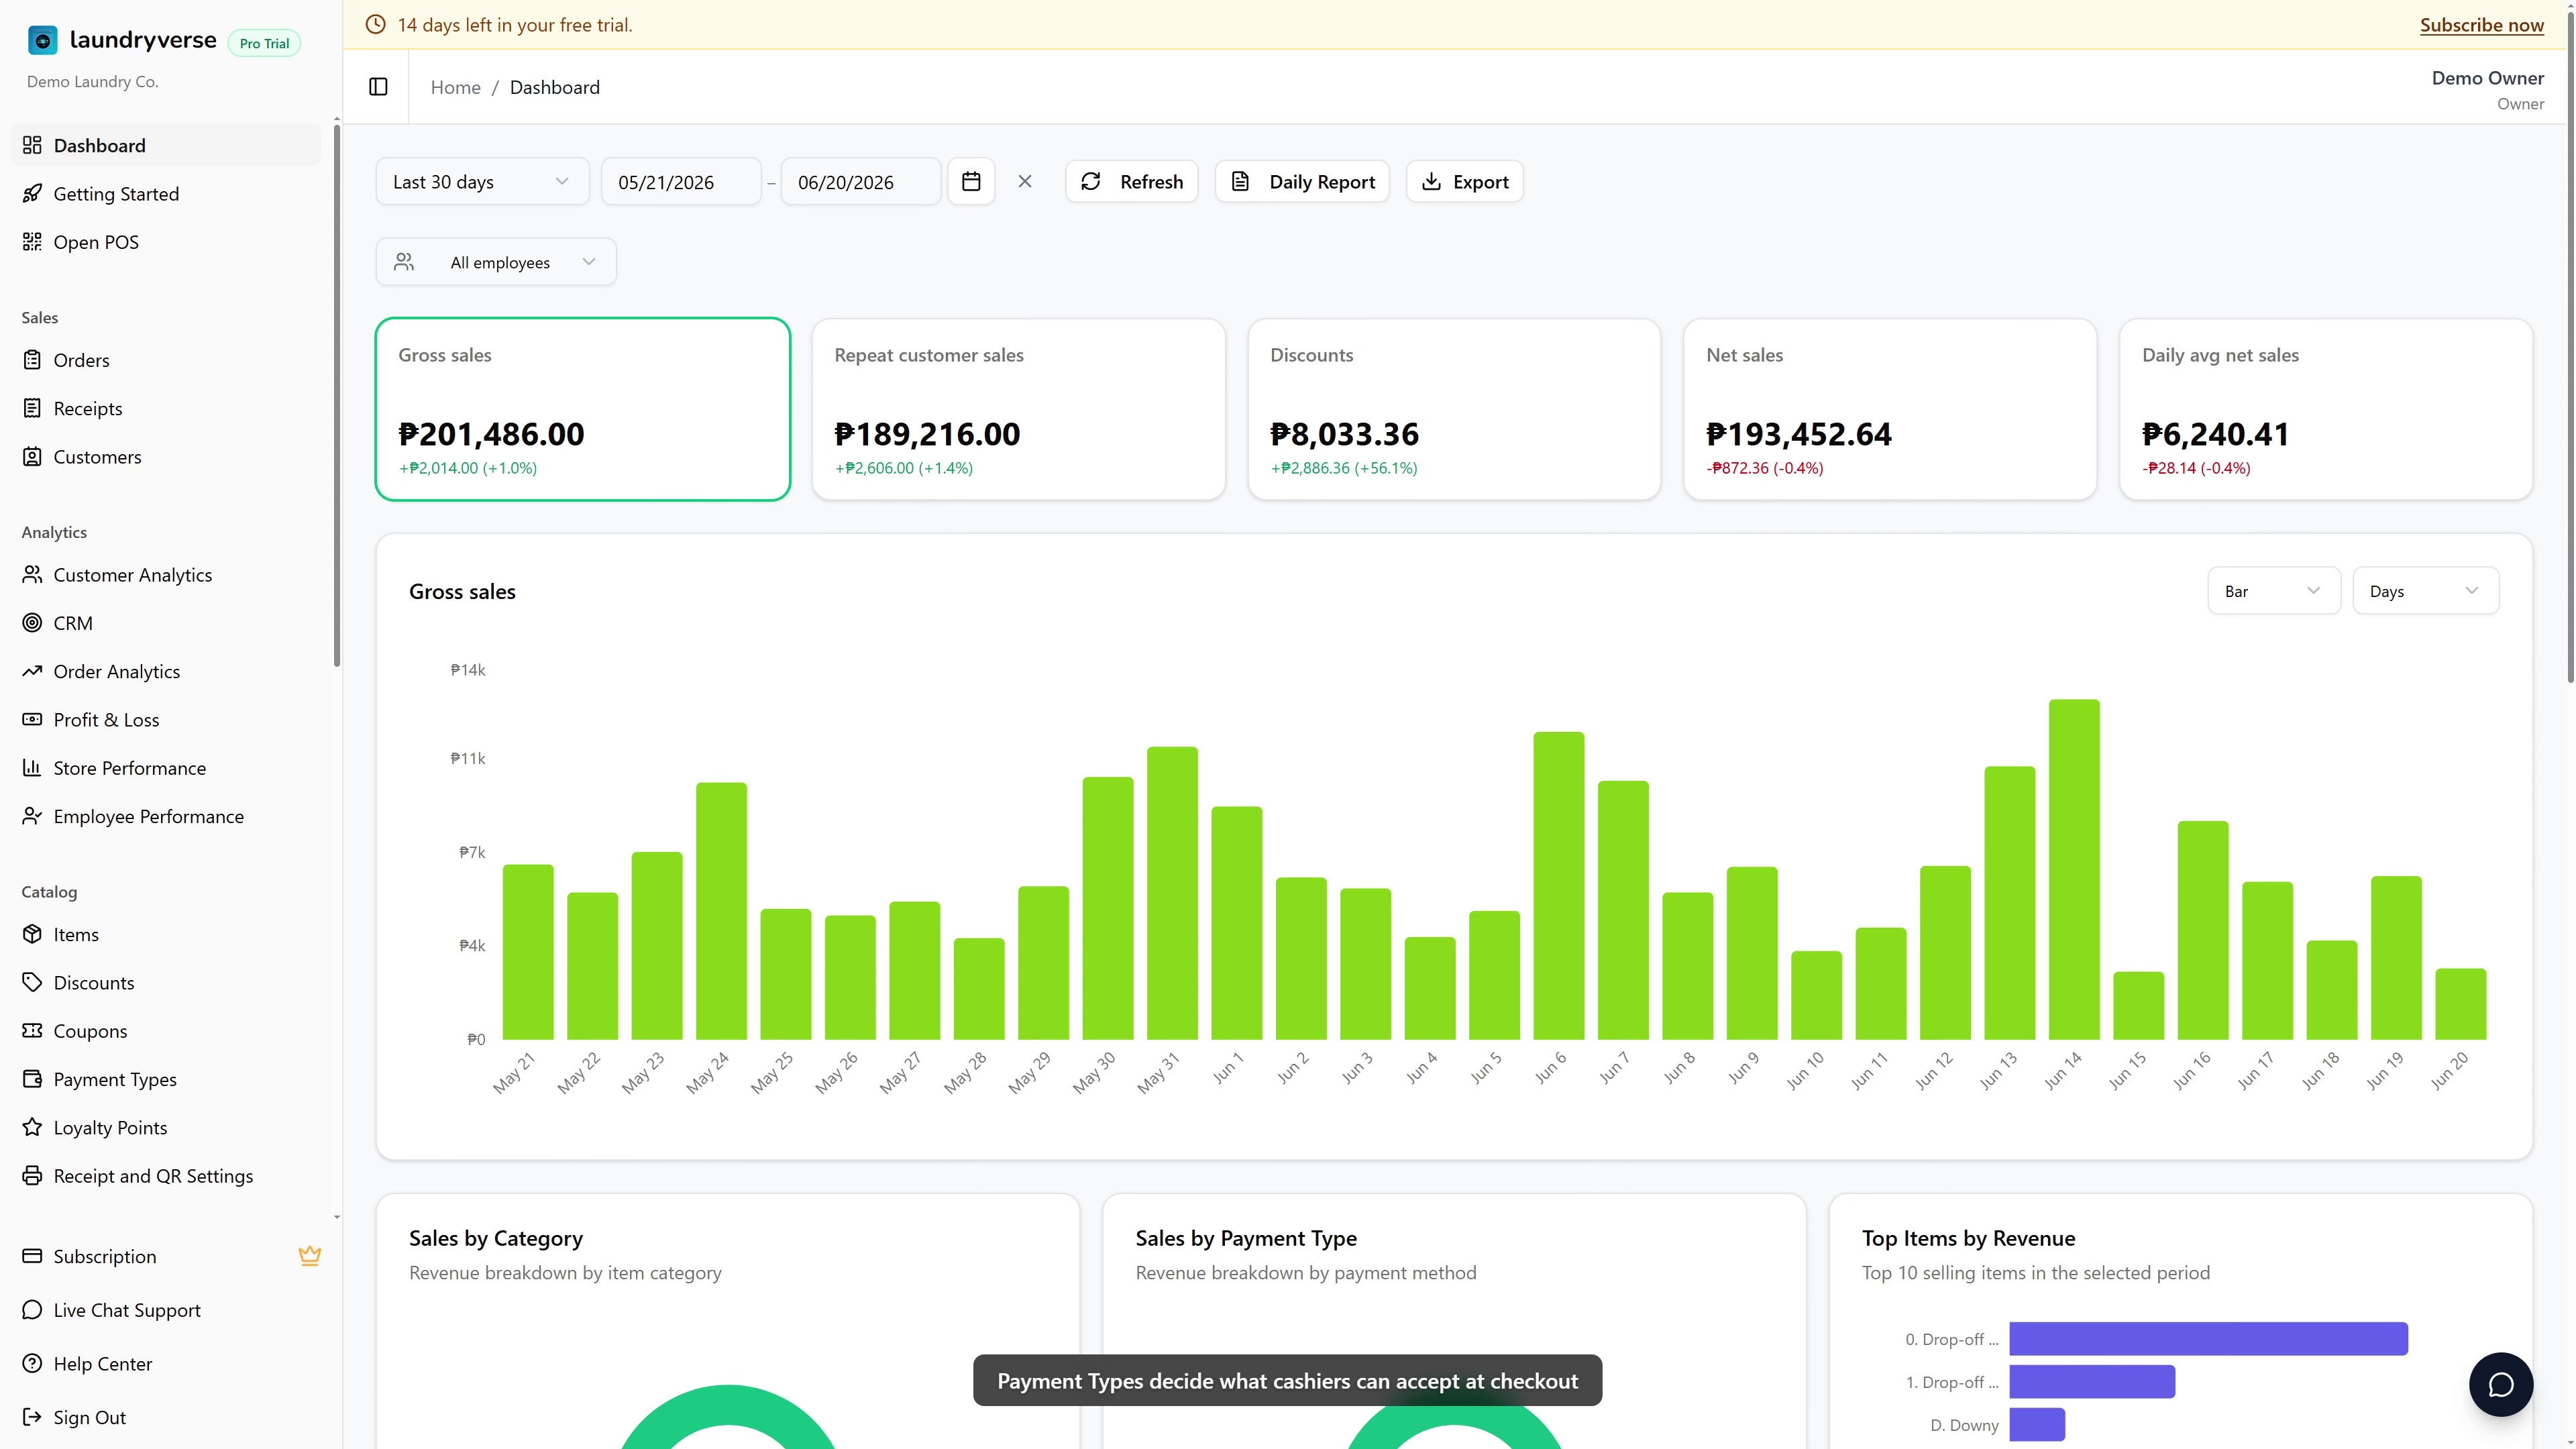Click the Export button
The width and height of the screenshot is (2576, 1449).
(1465, 181)
